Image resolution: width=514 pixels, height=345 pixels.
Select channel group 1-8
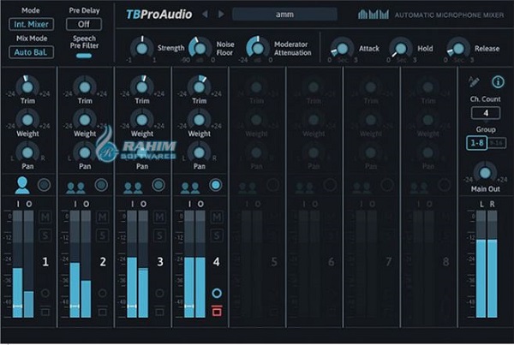click(x=476, y=143)
